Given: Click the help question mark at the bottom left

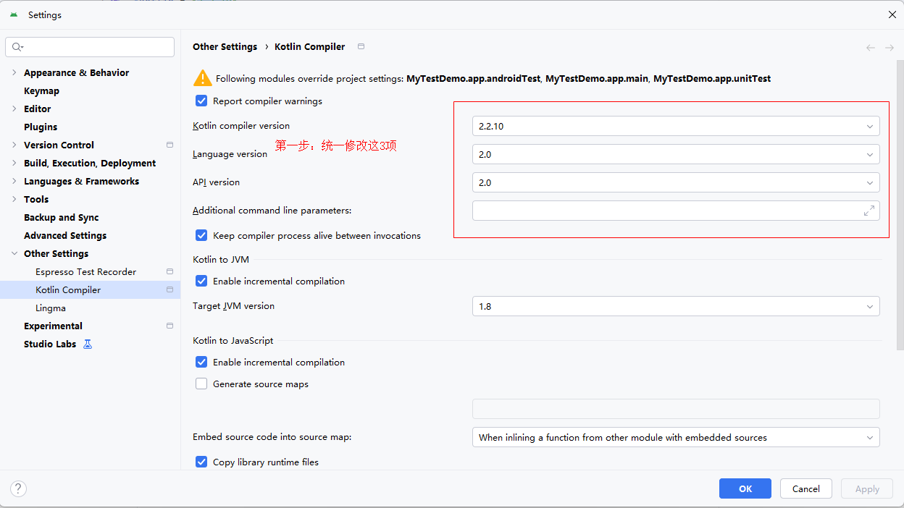Looking at the screenshot, I should (x=18, y=488).
